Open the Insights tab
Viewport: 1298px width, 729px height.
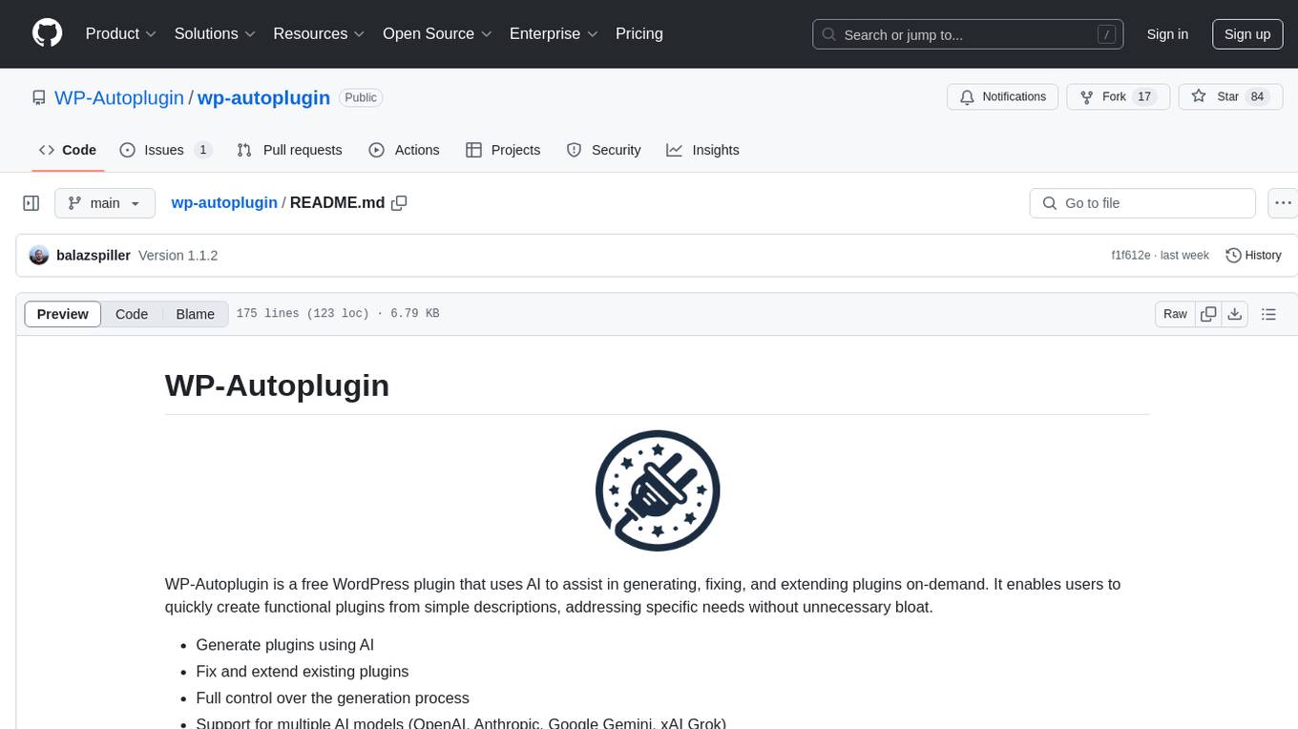(702, 150)
